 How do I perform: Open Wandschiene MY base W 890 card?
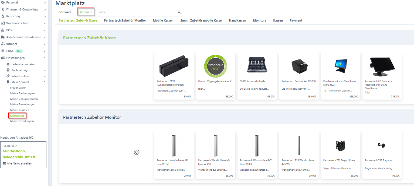coord(257,155)
